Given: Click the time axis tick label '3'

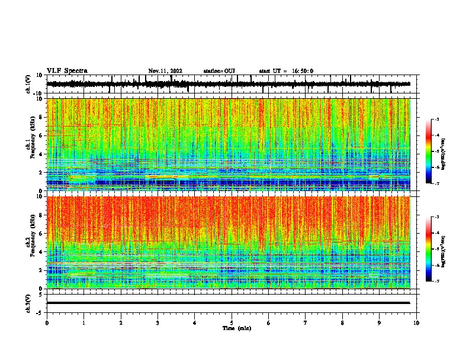Looking at the screenshot, I should pyautogui.click(x=158, y=323).
